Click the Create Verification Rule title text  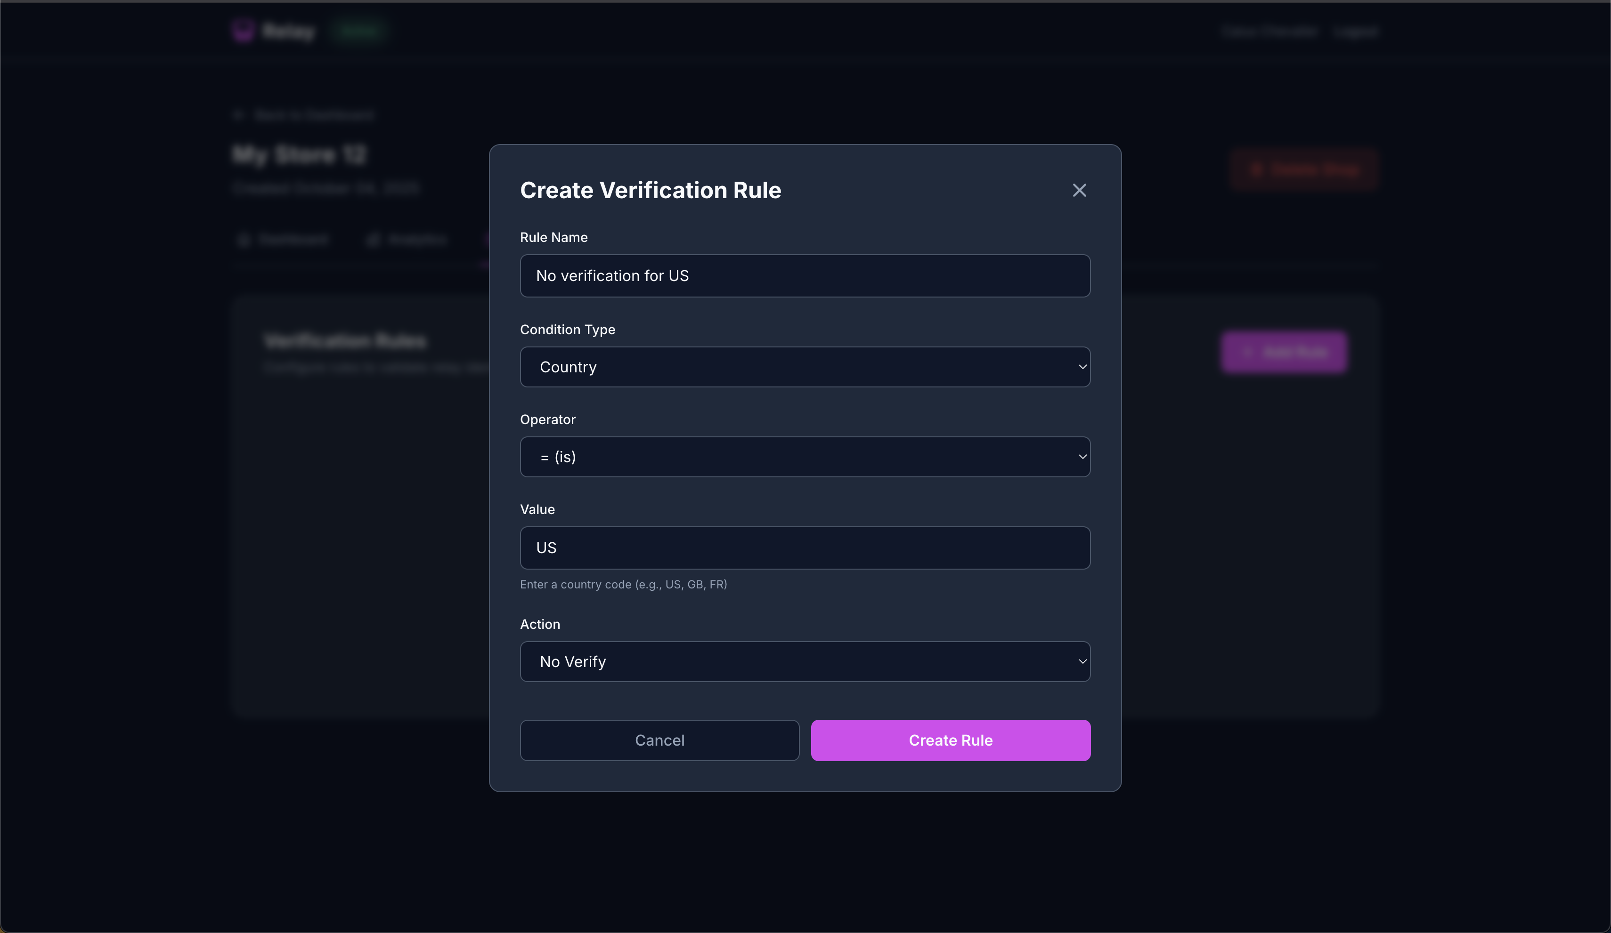(x=650, y=191)
